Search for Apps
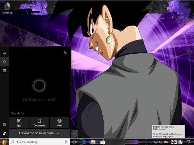 [19, 123]
